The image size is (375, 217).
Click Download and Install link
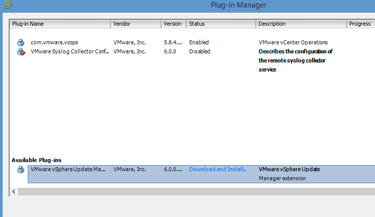coord(218,169)
